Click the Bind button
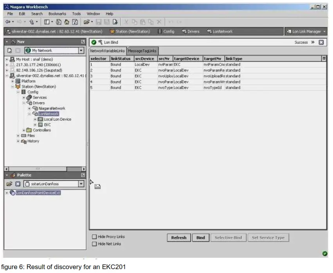Viewport: 333px width, 273px height. coord(200,237)
